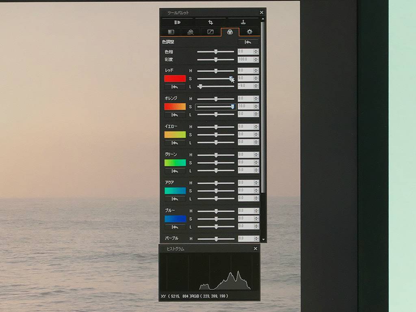Reset the アクア color adjustments
Screen dimensions: 416x312
[x=175, y=199]
